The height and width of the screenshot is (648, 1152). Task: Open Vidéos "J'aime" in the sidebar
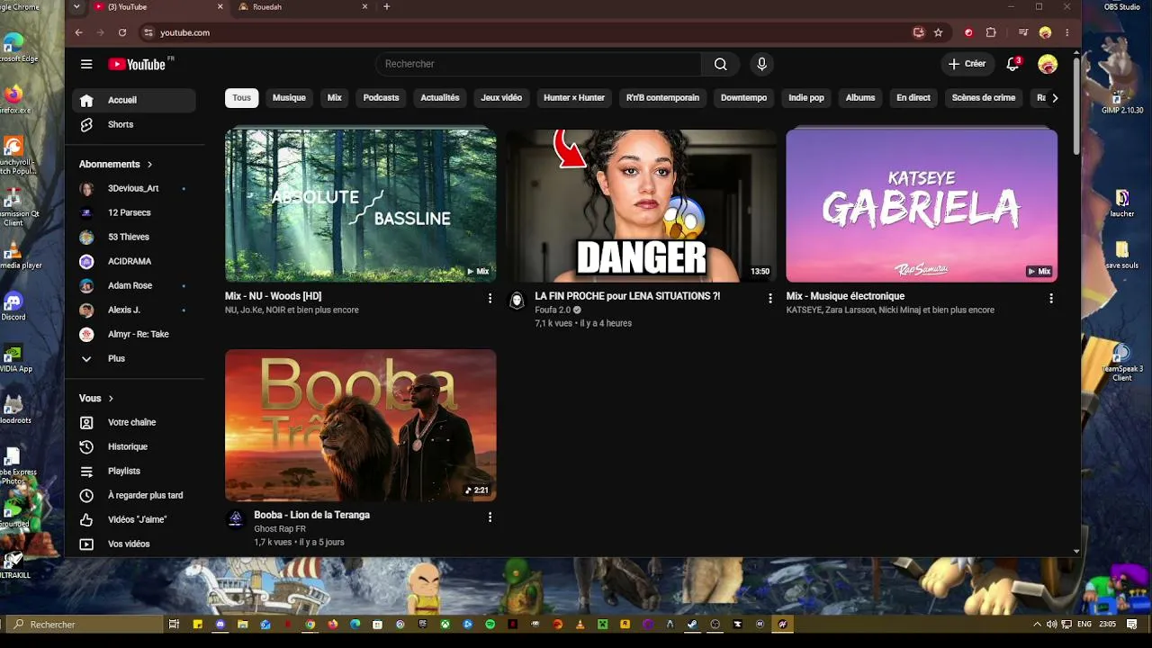click(x=134, y=519)
